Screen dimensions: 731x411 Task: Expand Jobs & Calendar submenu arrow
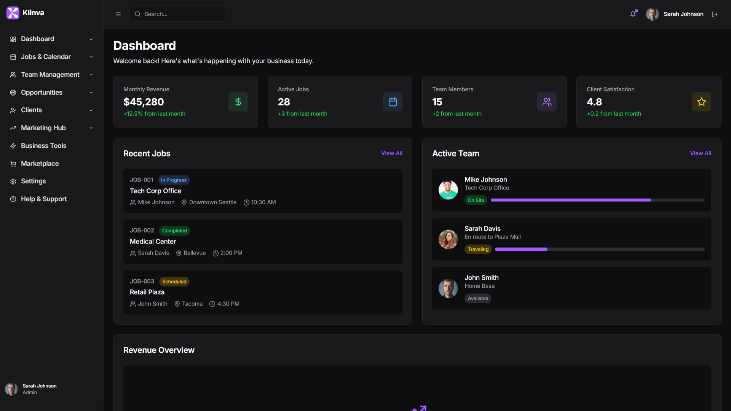pyautogui.click(x=91, y=57)
